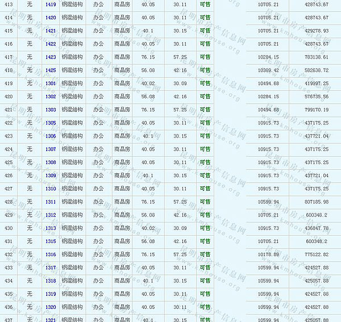The height and width of the screenshot is (322, 341).
Task: Open the room 1309 link
Action: [51, 175]
